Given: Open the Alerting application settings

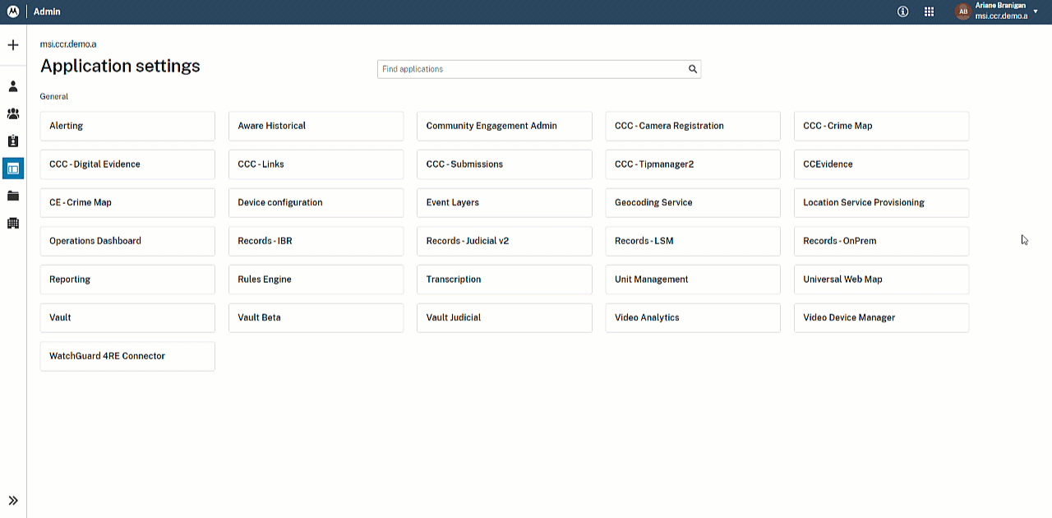Looking at the screenshot, I should (x=127, y=126).
